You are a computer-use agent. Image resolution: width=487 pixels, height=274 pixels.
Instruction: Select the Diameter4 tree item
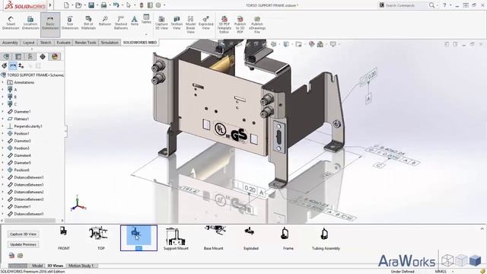22,155
